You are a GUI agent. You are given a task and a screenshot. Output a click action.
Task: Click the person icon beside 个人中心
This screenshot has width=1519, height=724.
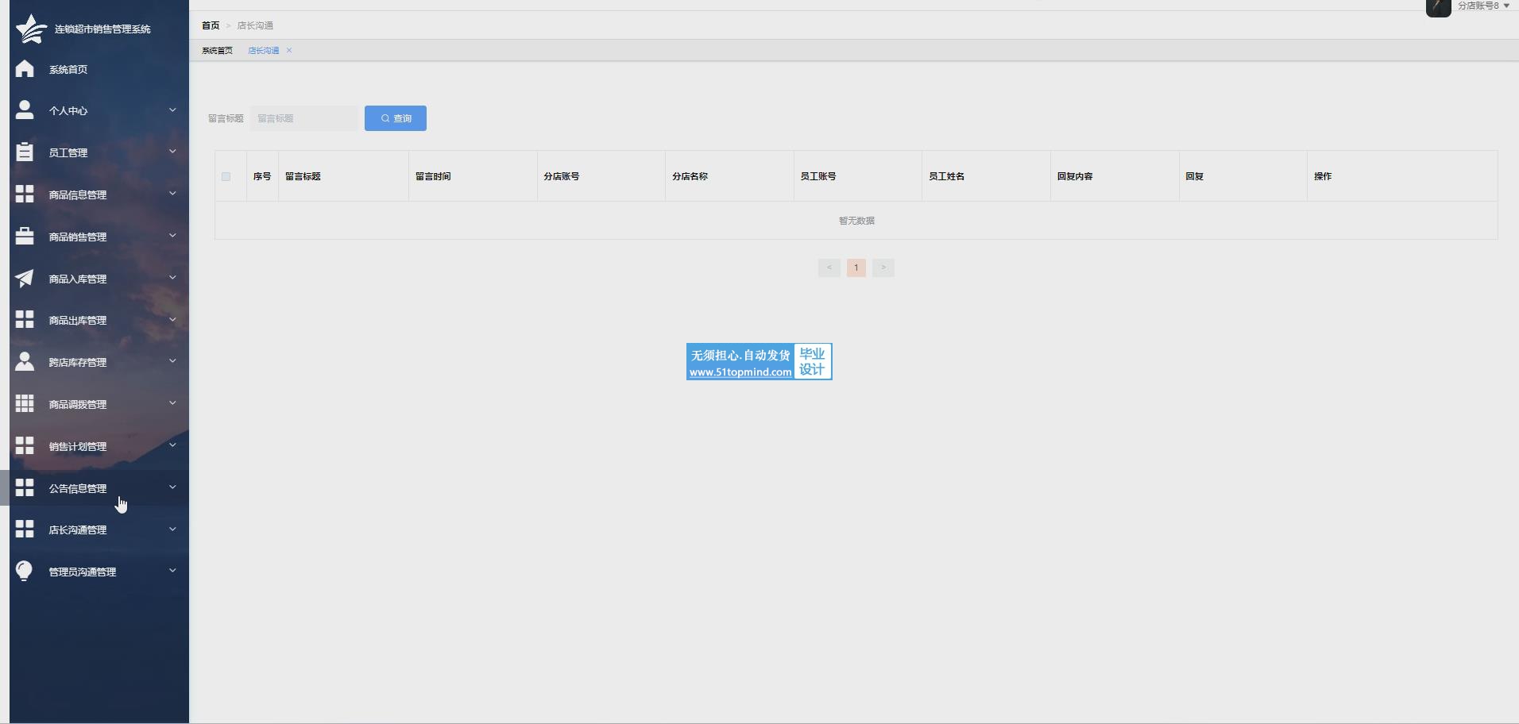[25, 110]
